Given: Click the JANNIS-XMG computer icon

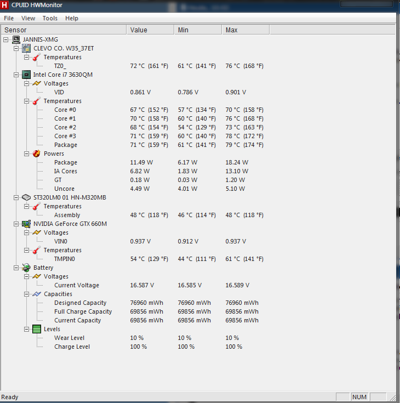Looking at the screenshot, I should coord(16,39).
